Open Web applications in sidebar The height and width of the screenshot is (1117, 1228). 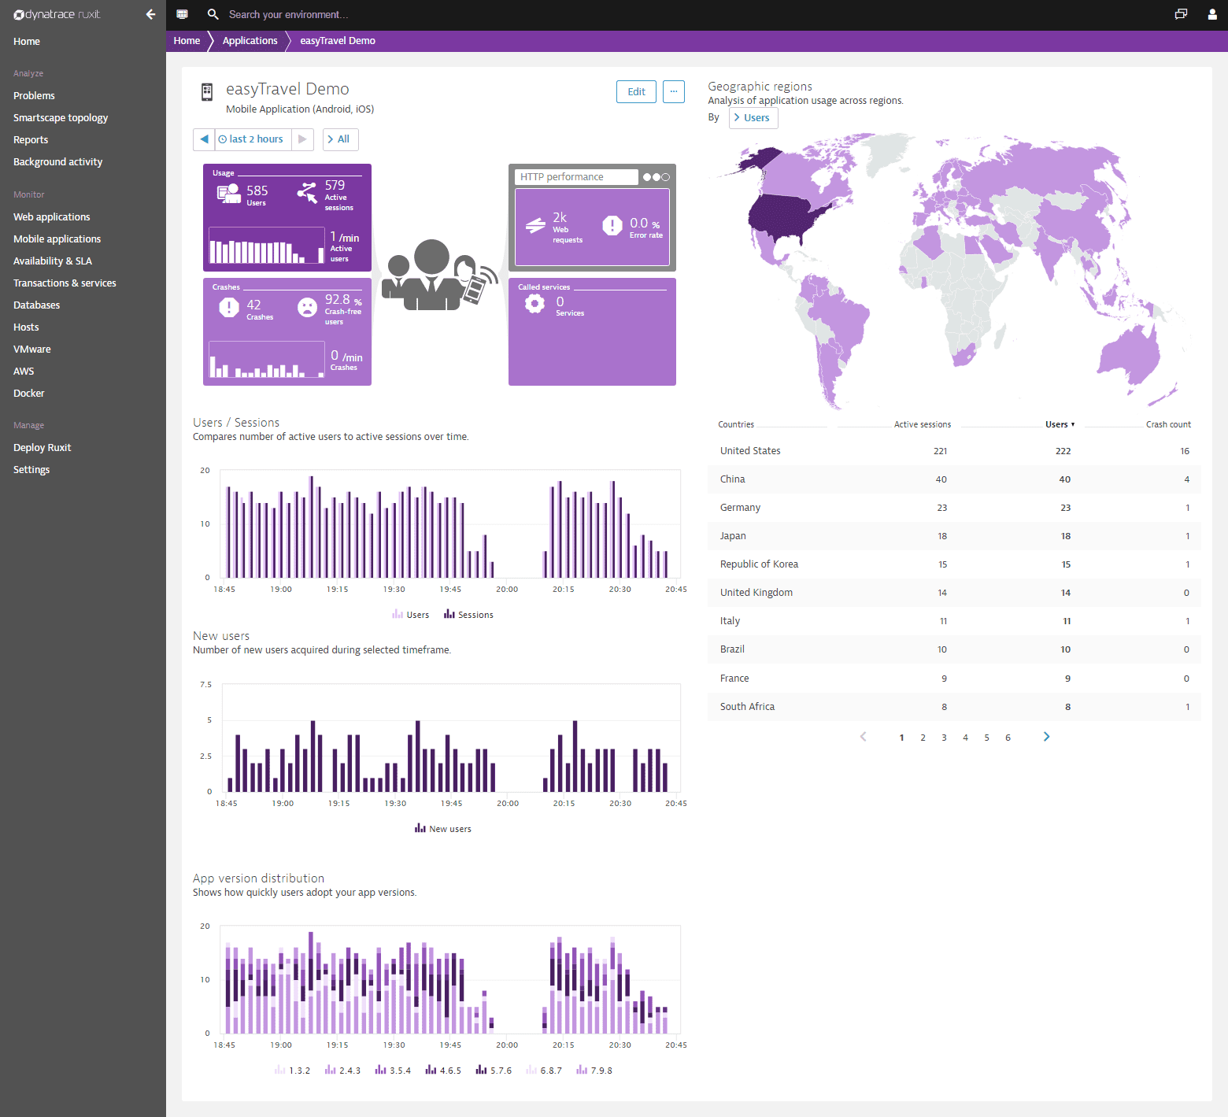(x=51, y=216)
